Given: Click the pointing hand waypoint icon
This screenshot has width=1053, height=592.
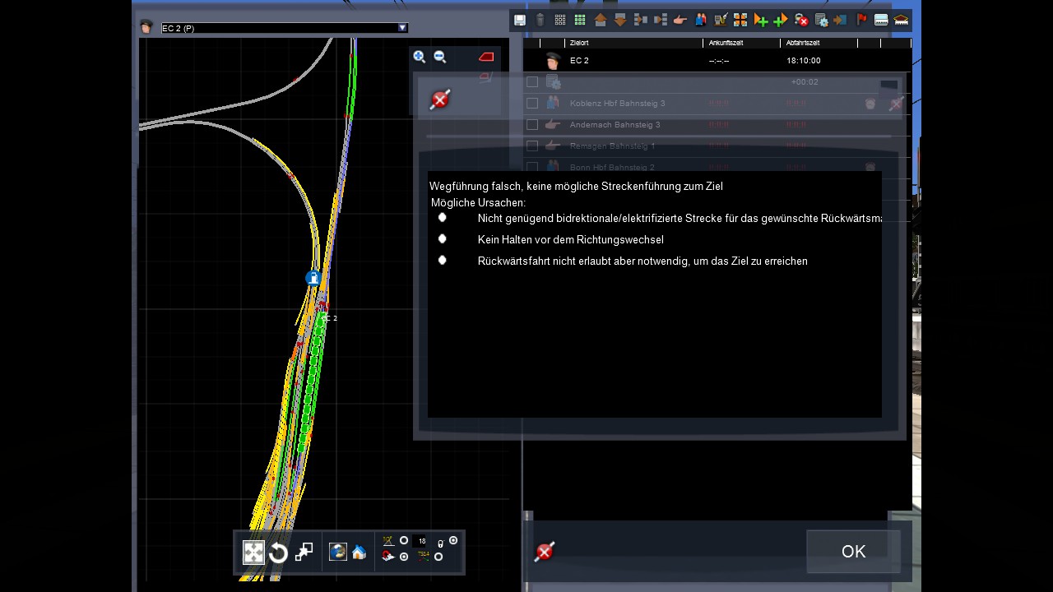Looking at the screenshot, I should coord(680,20).
